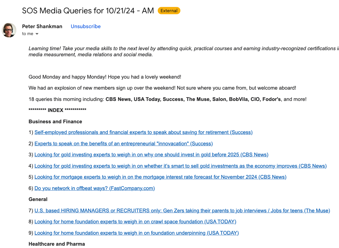Open sell gold investments CBS News link

click(180, 166)
